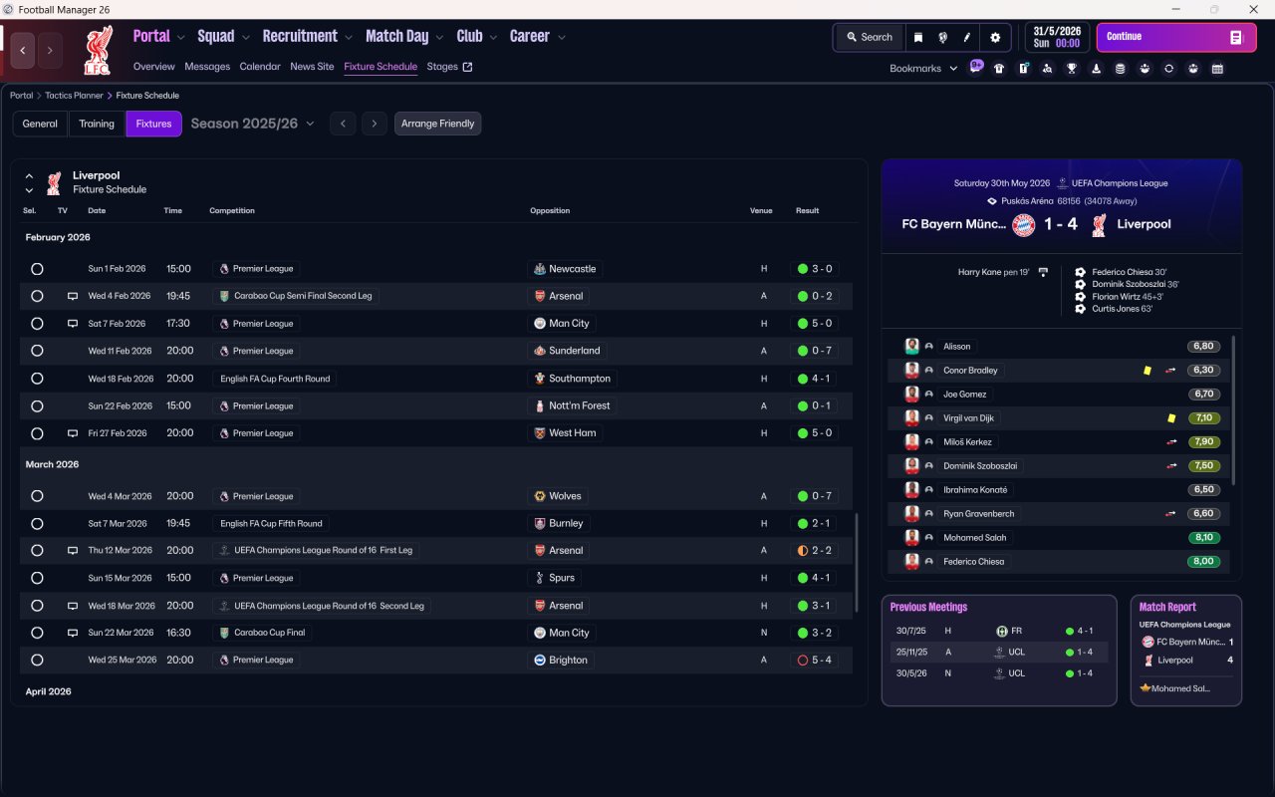The image size is (1275, 797).
Task: Expand the Portal menu chevron
Action: click(180, 38)
